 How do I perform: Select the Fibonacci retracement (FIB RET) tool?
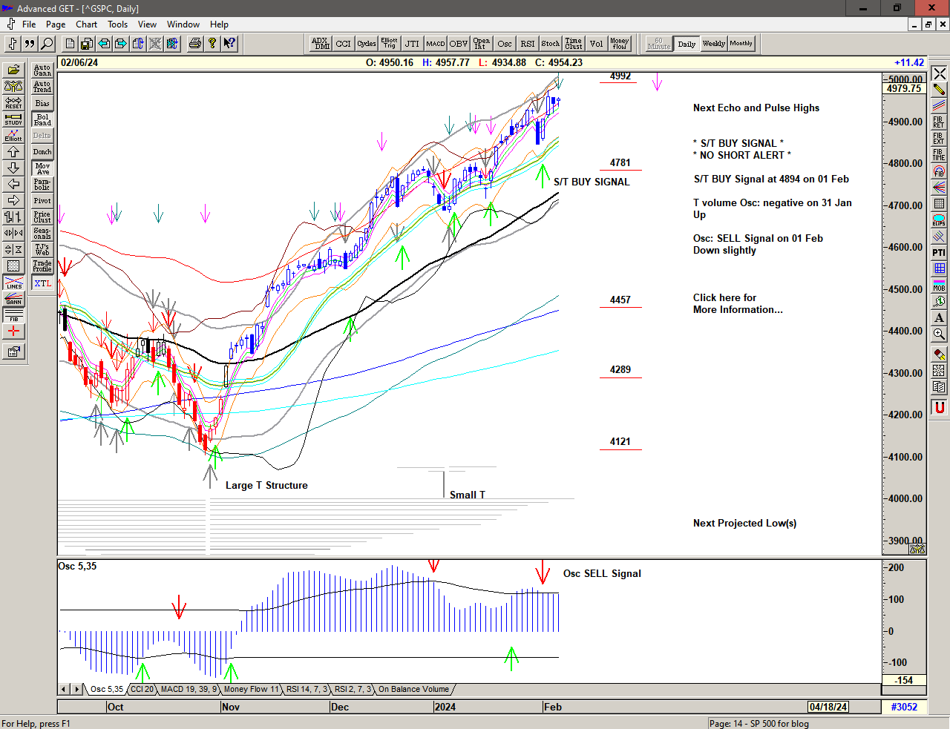click(939, 122)
